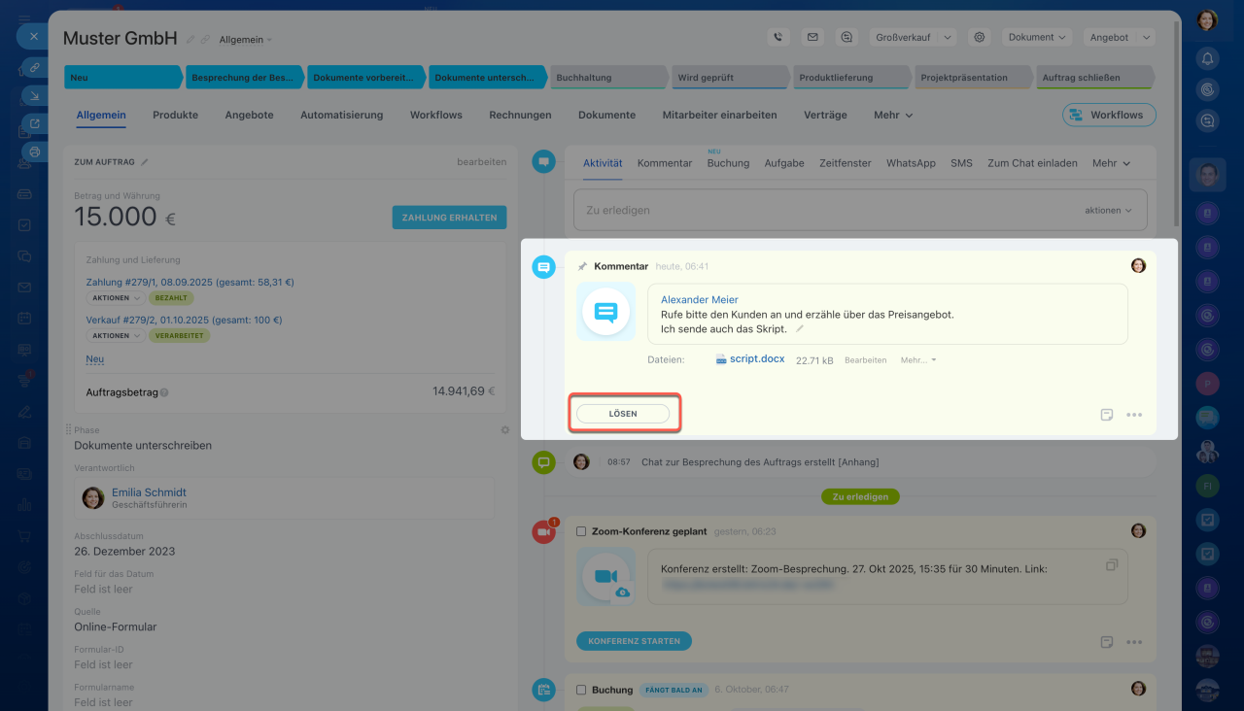Check the Buchung activity checkbox
Image resolution: width=1244 pixels, height=711 pixels.
tap(581, 690)
